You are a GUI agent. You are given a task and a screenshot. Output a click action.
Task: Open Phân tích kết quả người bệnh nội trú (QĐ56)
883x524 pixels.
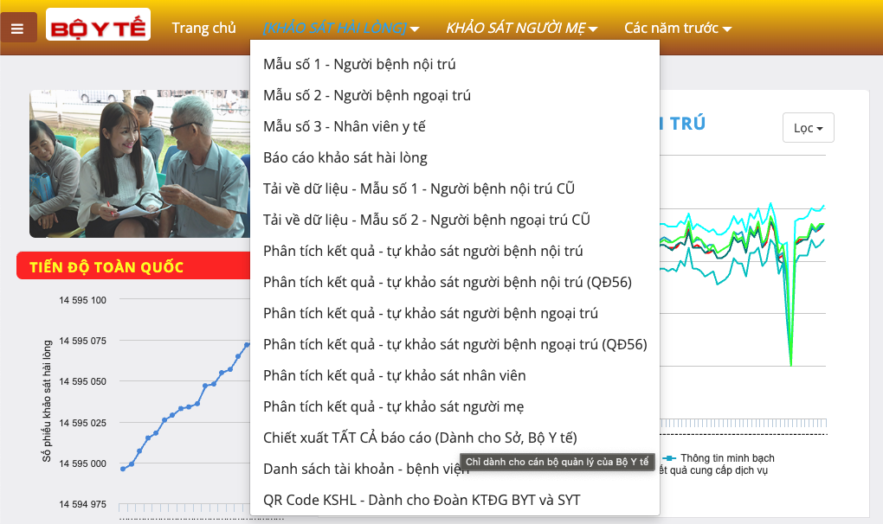[x=447, y=282]
